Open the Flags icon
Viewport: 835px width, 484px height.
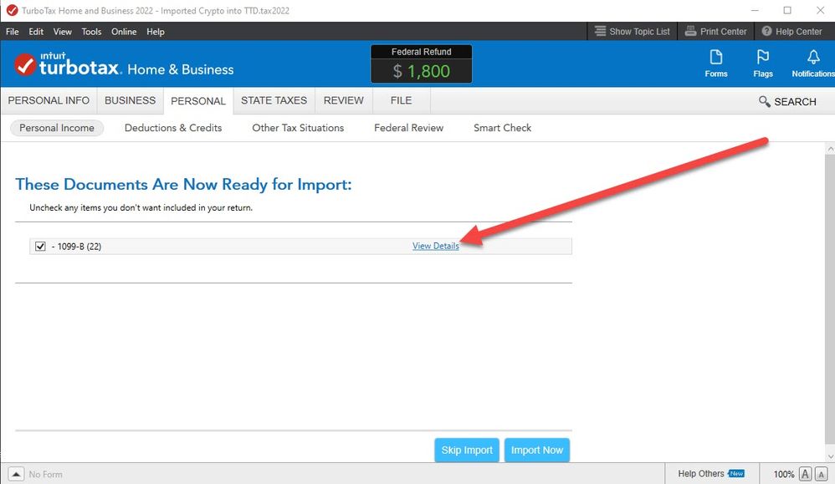762,63
